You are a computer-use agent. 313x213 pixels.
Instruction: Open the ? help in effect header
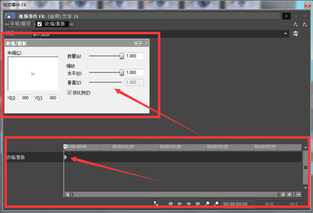pos(146,43)
